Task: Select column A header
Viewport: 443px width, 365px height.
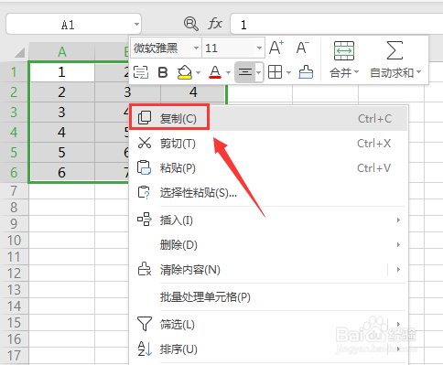Action: pyautogui.click(x=62, y=52)
